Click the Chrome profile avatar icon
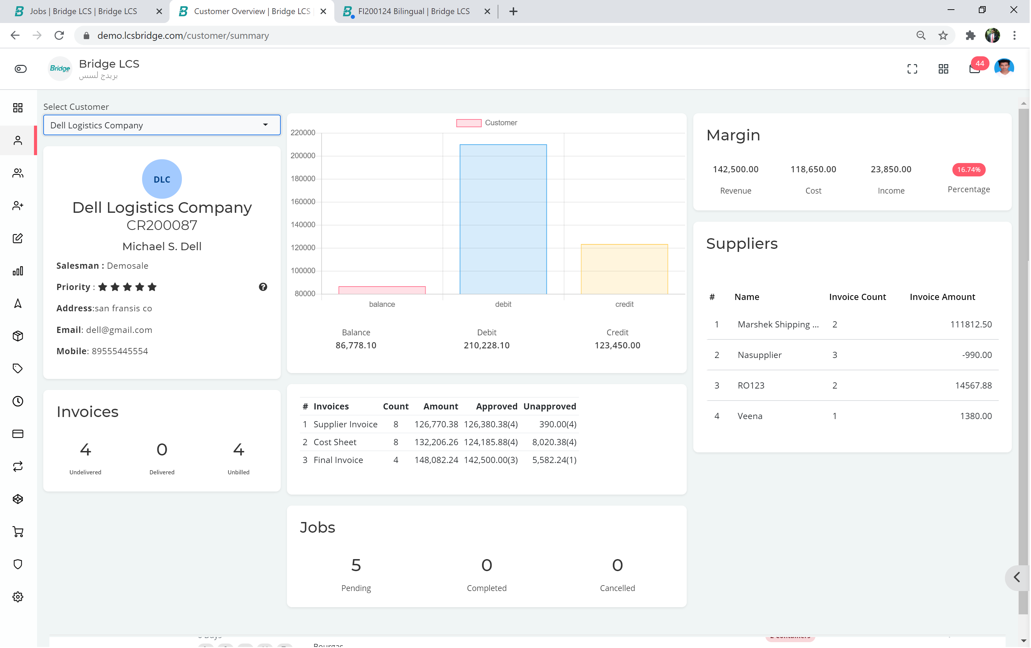1031x648 pixels. click(x=993, y=36)
